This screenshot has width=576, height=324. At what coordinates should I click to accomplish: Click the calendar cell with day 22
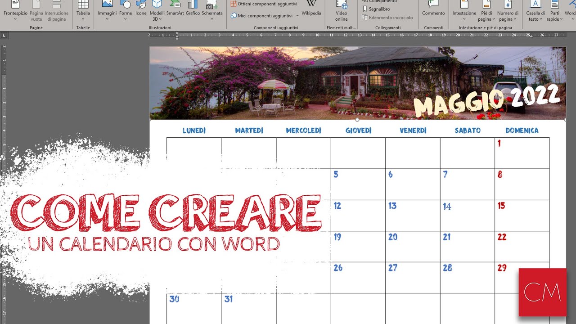click(x=522, y=247)
